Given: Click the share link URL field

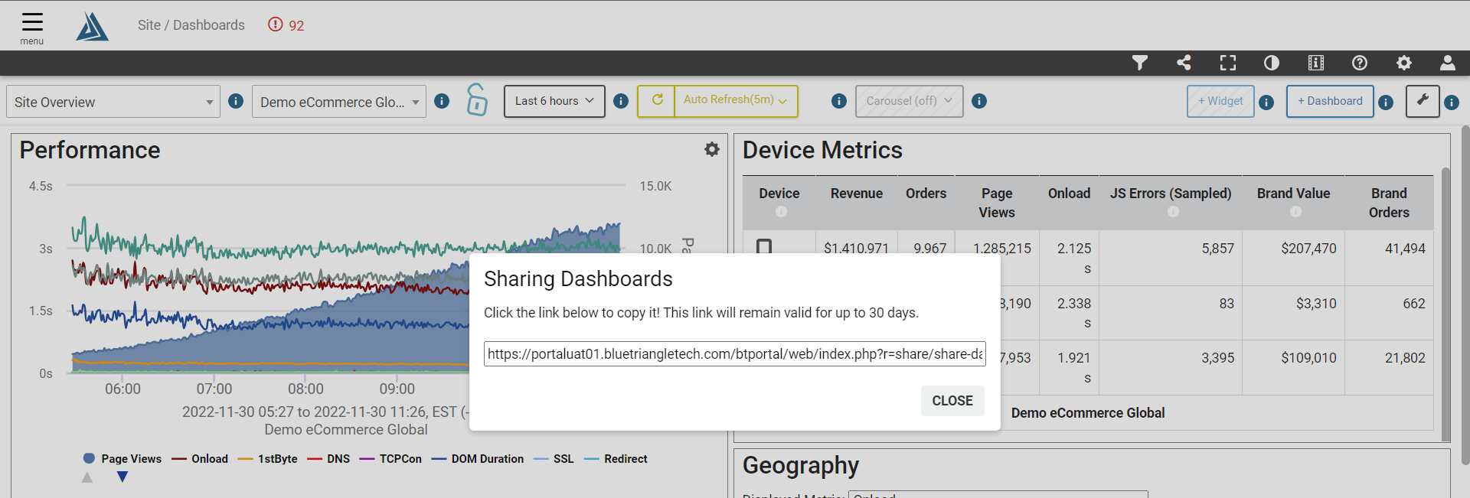Looking at the screenshot, I should click(x=735, y=354).
